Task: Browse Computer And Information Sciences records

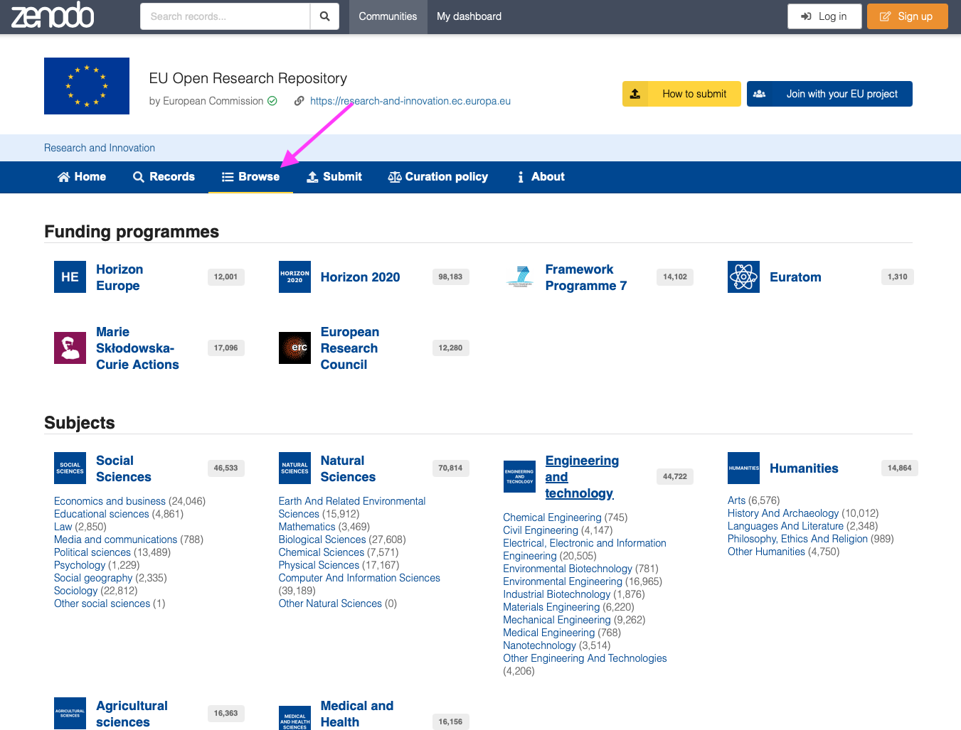Action: tap(359, 578)
